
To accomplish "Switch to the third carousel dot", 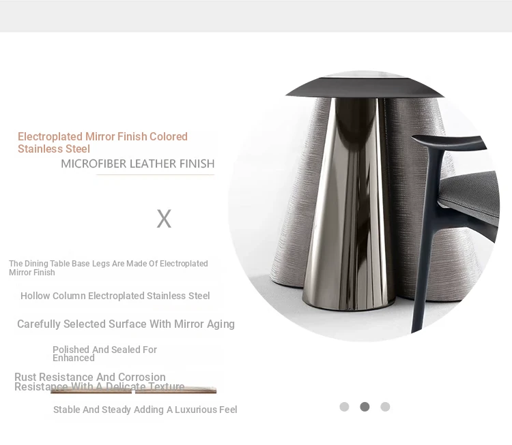I will (x=385, y=407).
